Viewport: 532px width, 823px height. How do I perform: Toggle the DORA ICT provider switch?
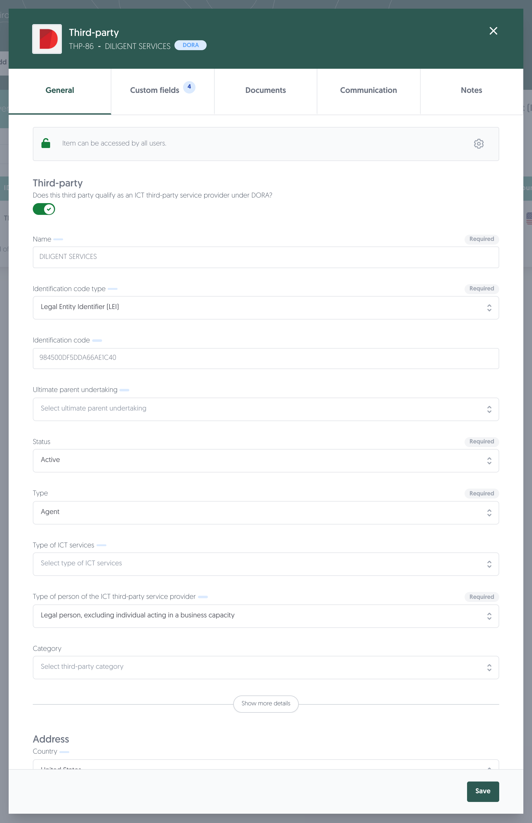click(x=44, y=209)
